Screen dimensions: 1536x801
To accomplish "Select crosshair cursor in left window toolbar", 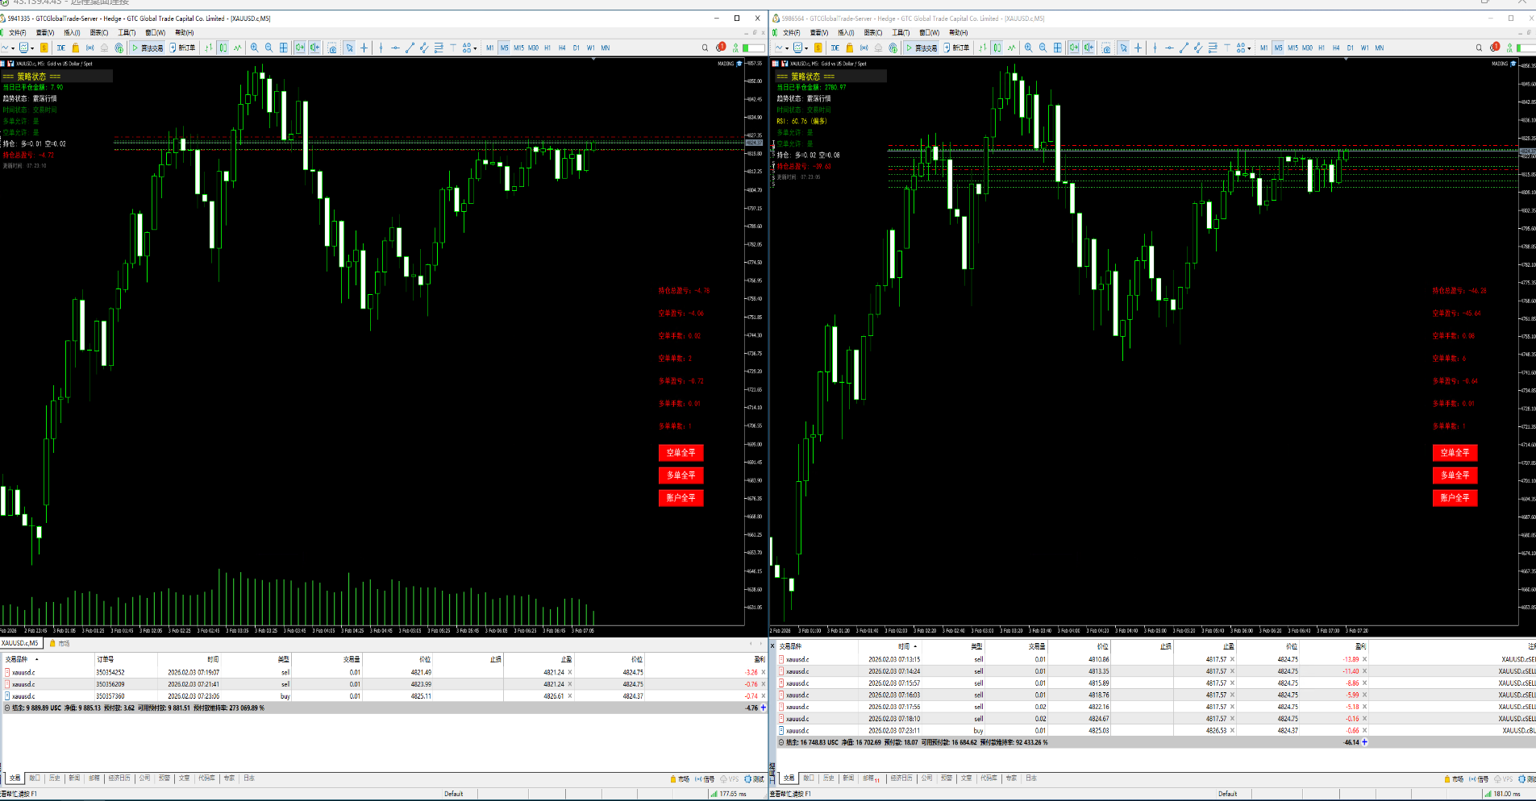I will pyautogui.click(x=364, y=48).
